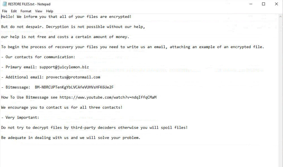
Task: Click the Bitmessage BM-NBRCUP address string
Action: tap(74, 87)
